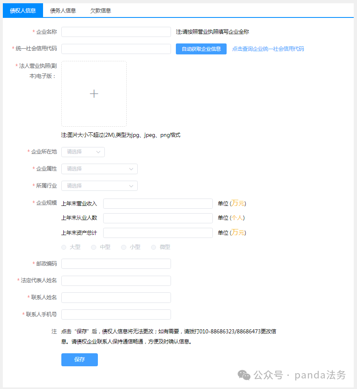The height and width of the screenshot is (389, 357).
Task: Click the 统一社会信用代码 text field
Action: (x=116, y=49)
